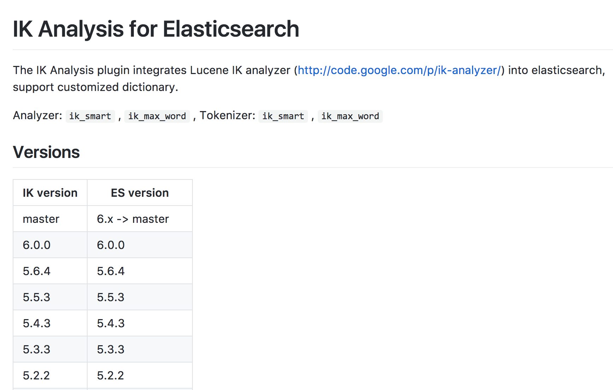
Task: Click the '6.x -> master' cell
Action: click(140, 219)
